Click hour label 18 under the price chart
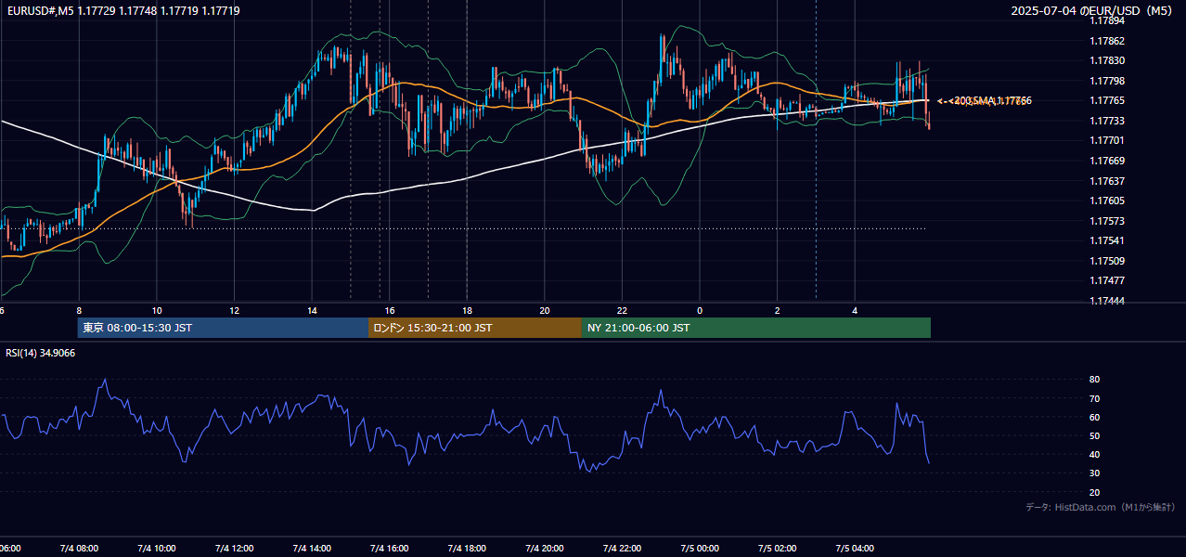 (x=467, y=311)
